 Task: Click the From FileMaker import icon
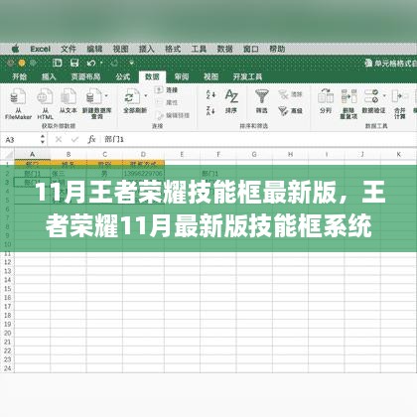pos(18,96)
